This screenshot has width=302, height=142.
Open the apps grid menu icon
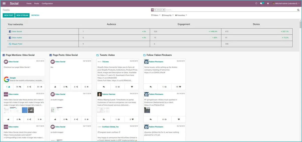point(4,4)
